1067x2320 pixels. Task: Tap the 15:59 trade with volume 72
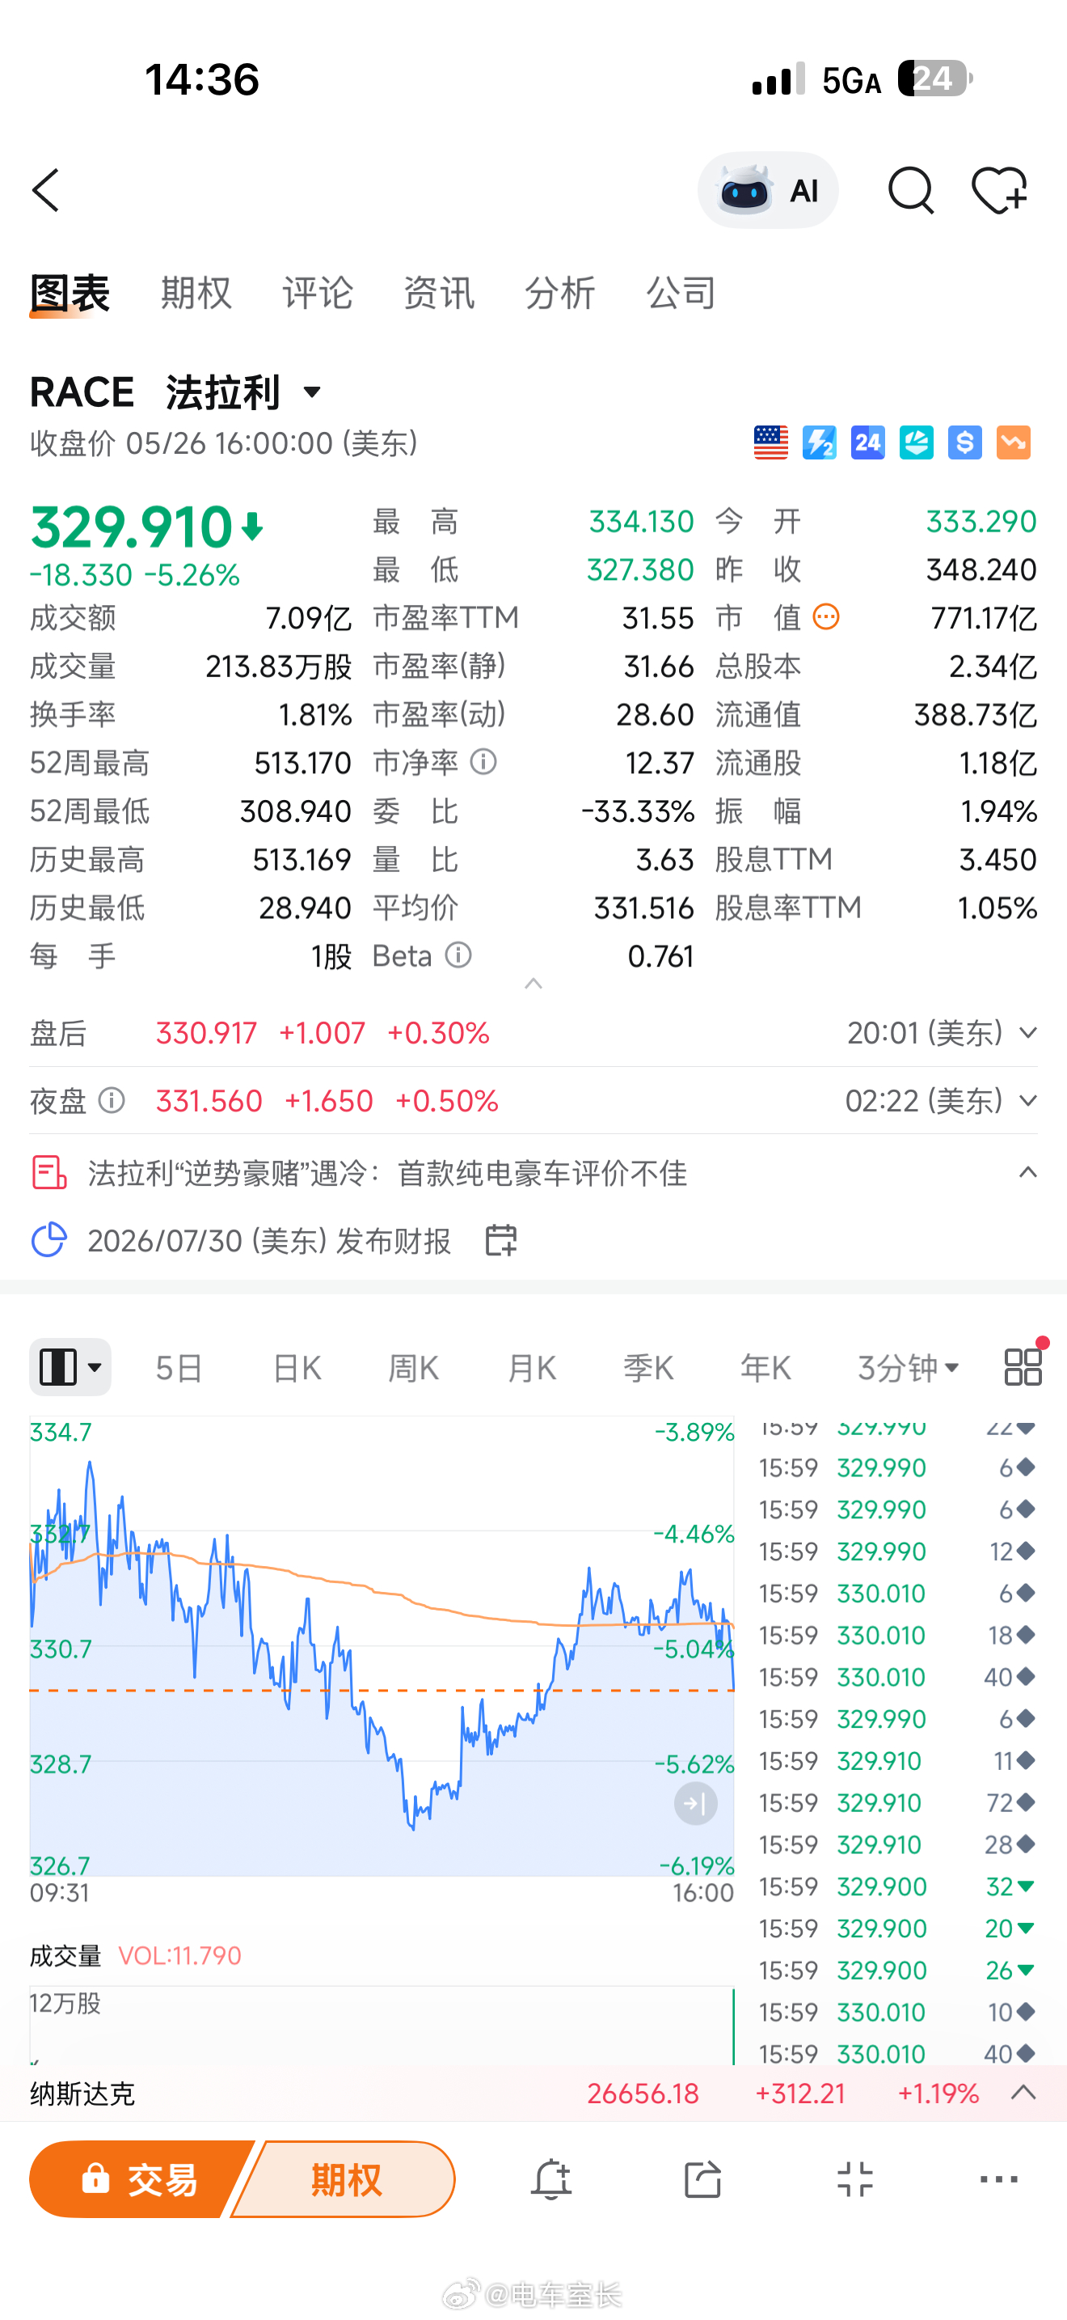click(x=897, y=1803)
